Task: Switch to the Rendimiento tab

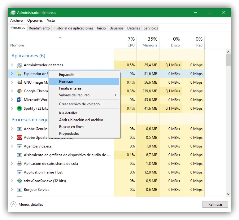Action: point(39,28)
